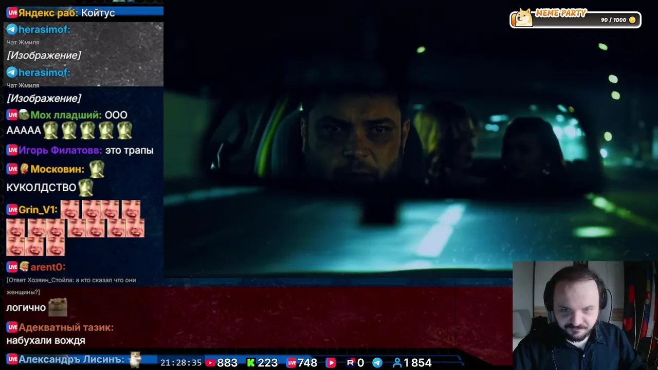This screenshot has height=370, width=658.
Task: Click the badge icon beside Мох лладший name
Action: click(x=24, y=115)
